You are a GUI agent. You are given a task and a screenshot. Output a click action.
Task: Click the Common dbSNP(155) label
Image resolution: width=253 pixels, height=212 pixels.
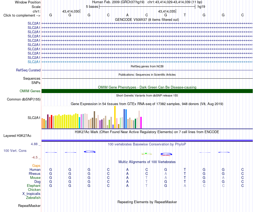coord(23,99)
